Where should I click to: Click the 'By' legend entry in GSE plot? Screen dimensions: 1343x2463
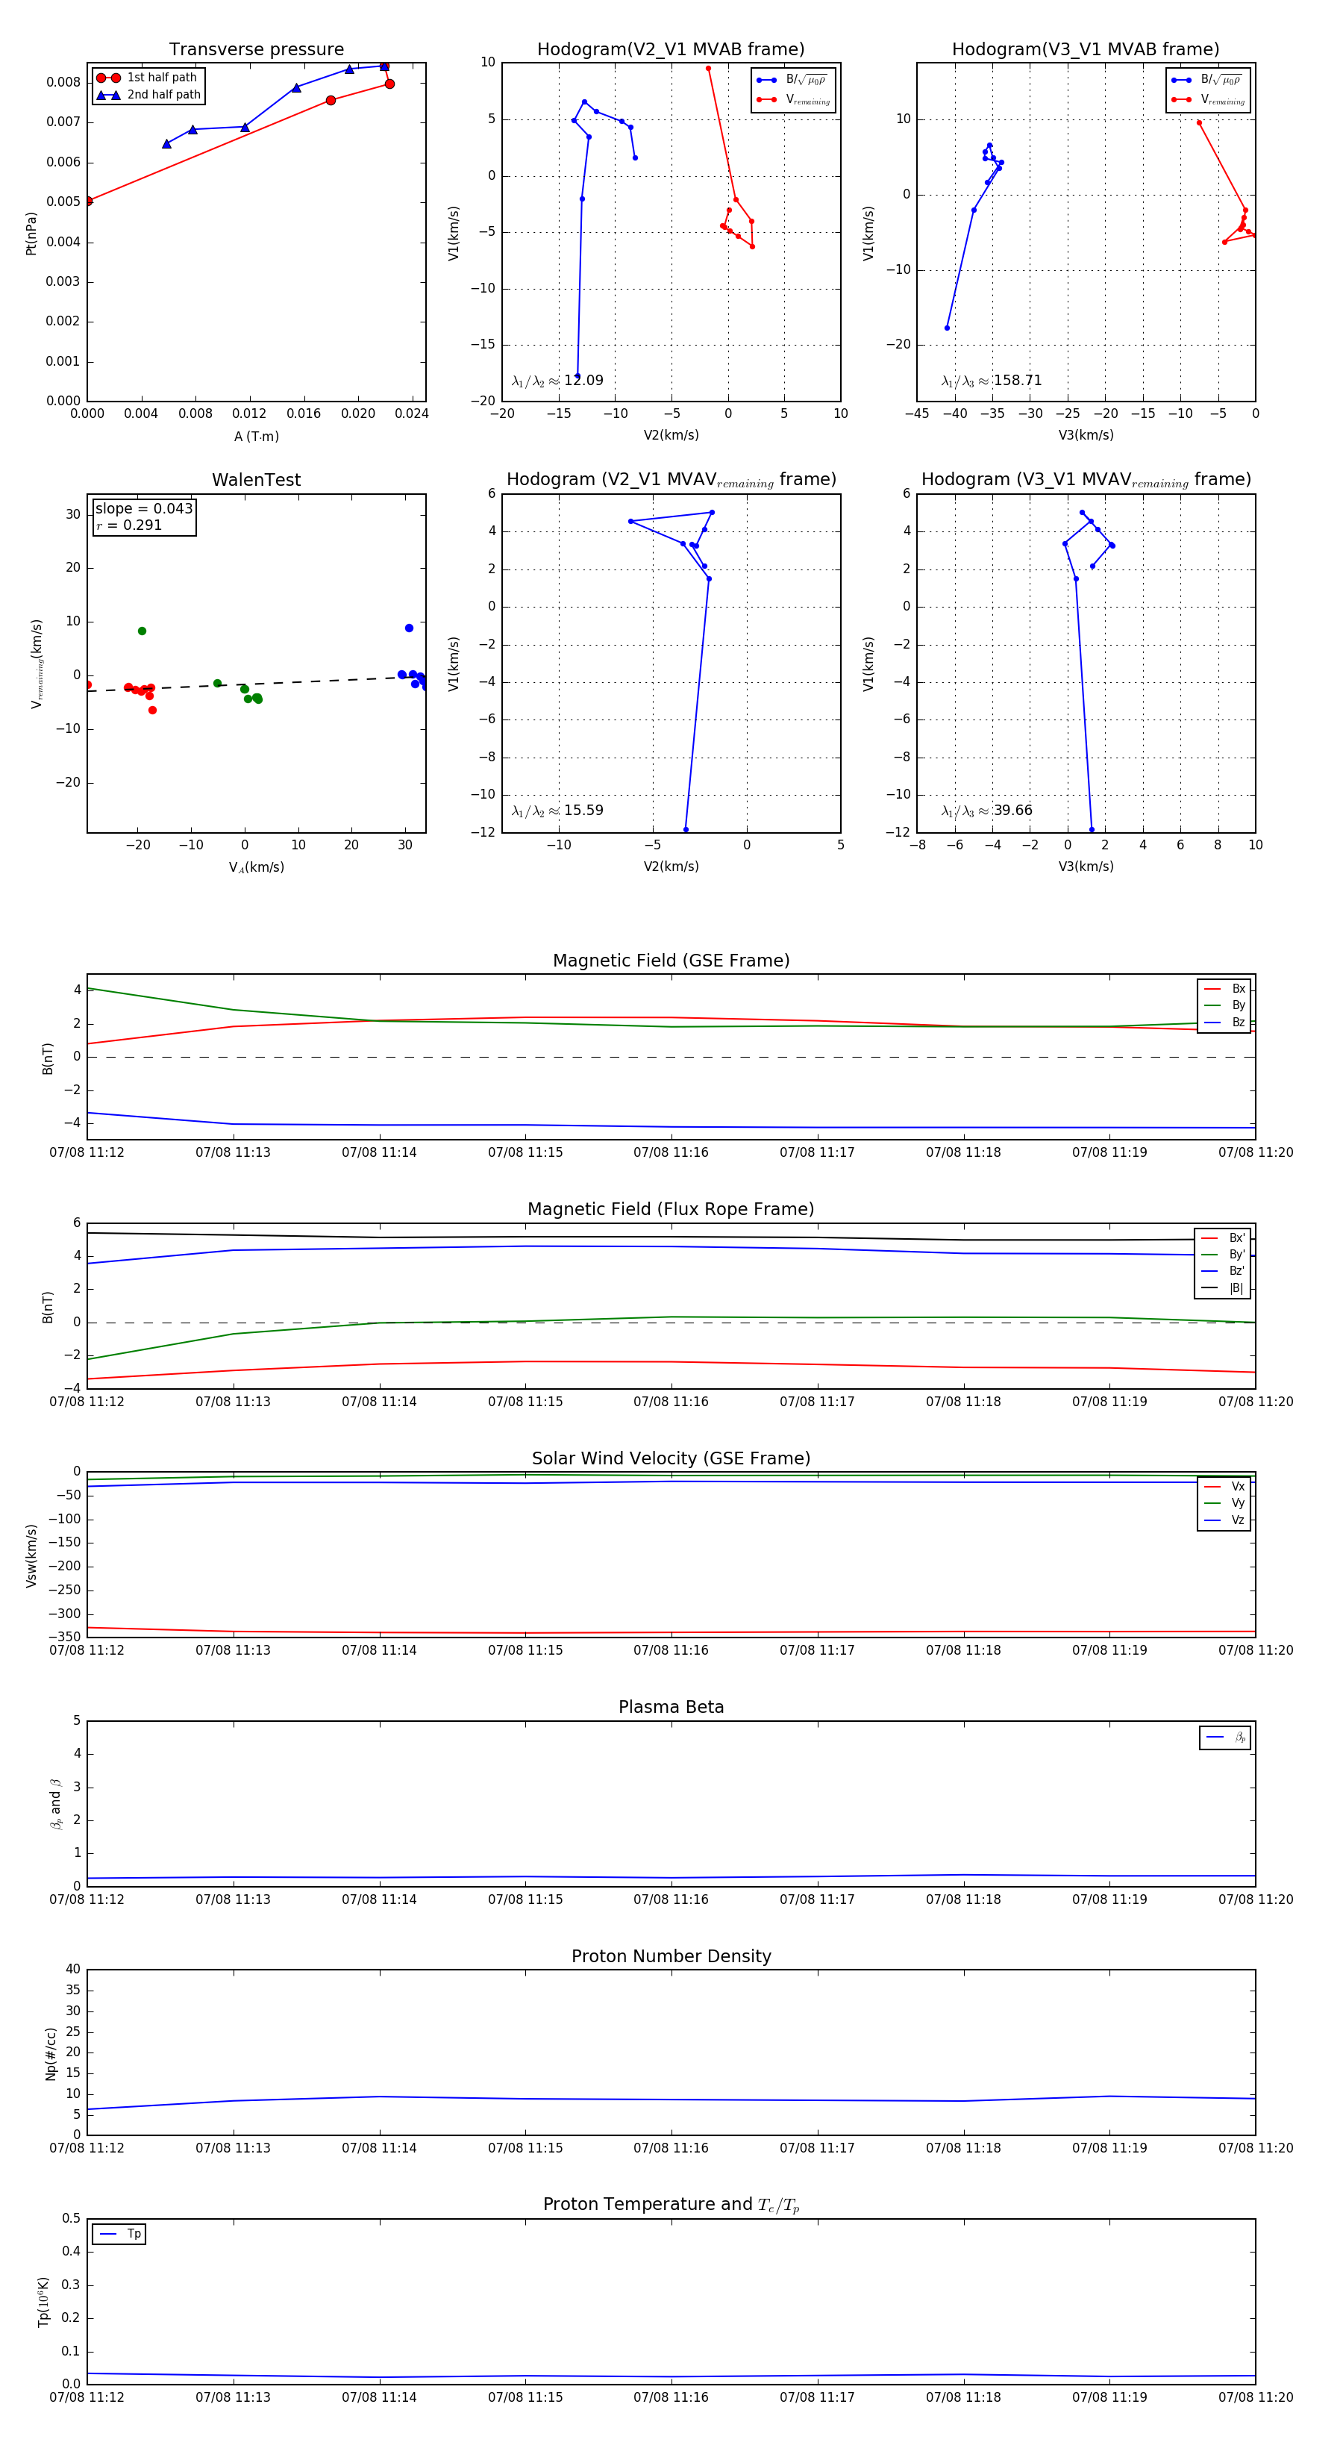(1224, 1006)
